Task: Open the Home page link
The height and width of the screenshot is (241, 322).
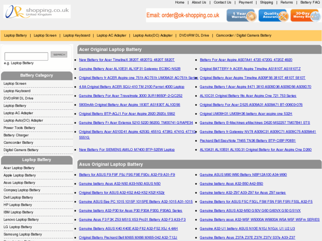Action: pos(179,3)
